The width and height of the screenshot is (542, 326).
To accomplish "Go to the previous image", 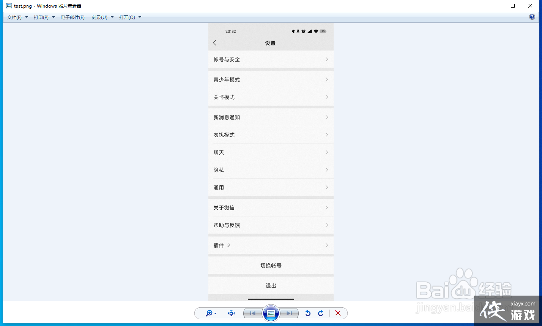I will pos(252,313).
